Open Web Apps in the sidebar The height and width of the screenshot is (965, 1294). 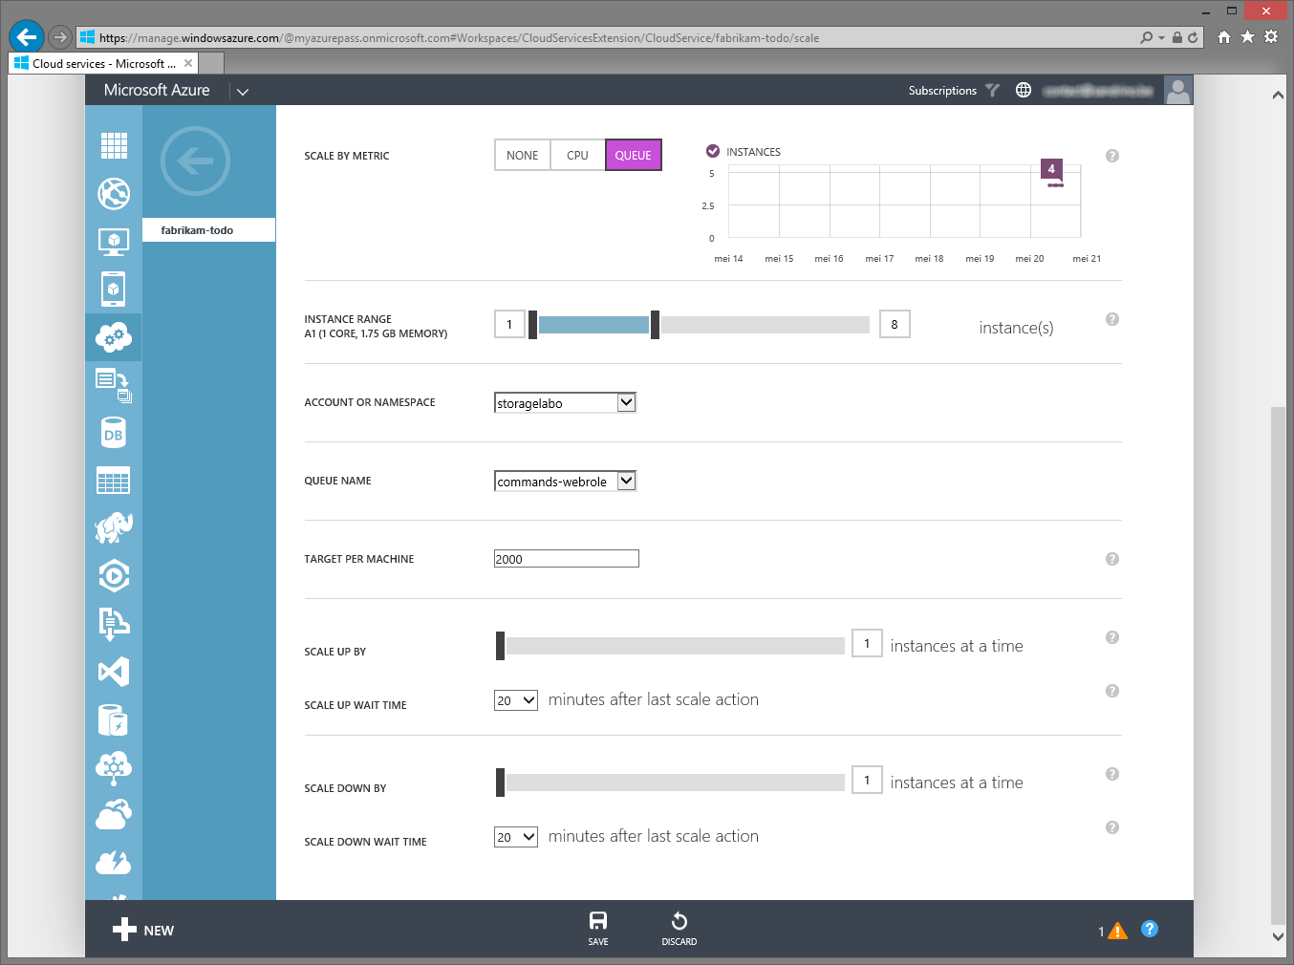click(114, 194)
